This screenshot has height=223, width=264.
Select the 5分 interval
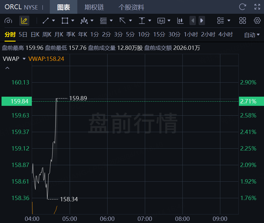tap(130, 34)
